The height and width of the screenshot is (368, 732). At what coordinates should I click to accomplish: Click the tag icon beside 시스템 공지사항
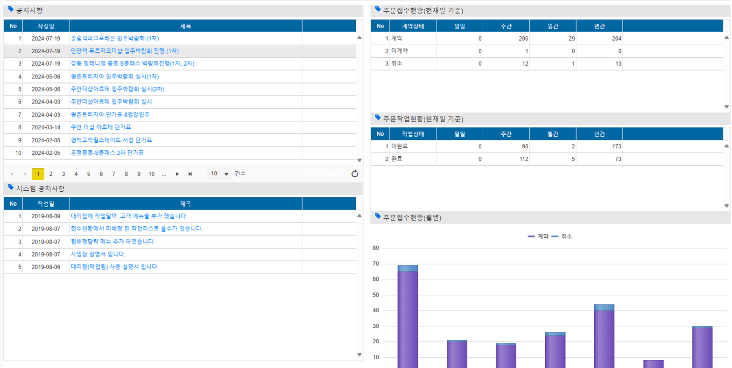pyautogui.click(x=11, y=187)
